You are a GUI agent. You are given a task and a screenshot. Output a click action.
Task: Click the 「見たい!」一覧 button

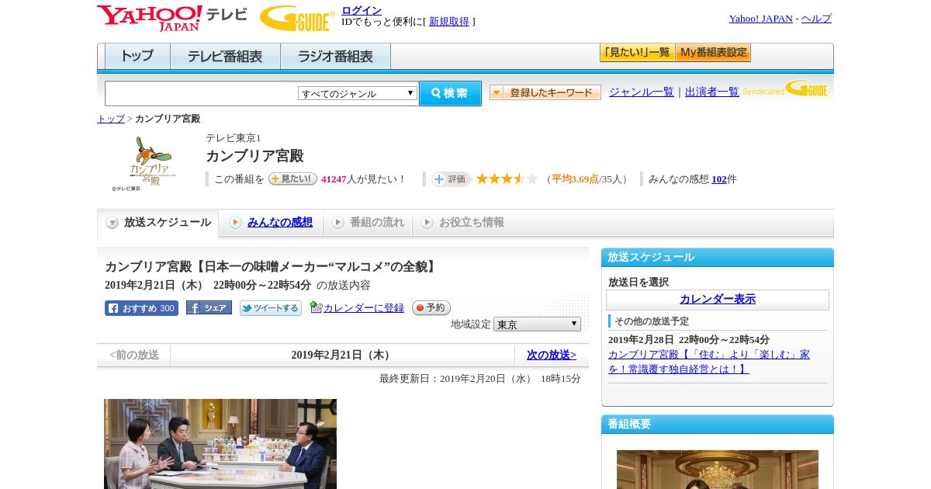tap(637, 53)
